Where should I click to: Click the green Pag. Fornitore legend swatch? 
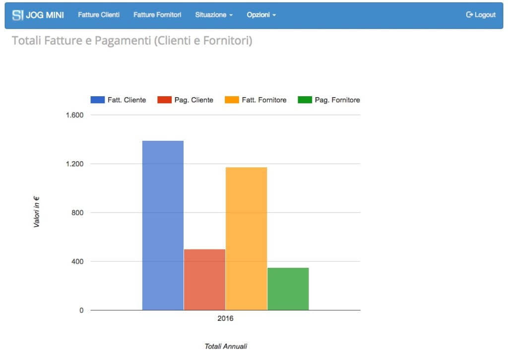[305, 100]
